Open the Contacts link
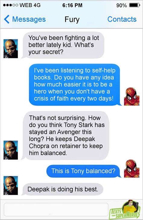143x220 pixels. [122, 19]
